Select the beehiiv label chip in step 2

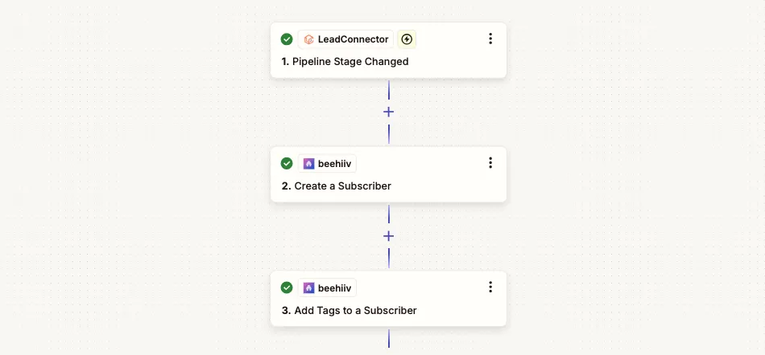(x=328, y=164)
